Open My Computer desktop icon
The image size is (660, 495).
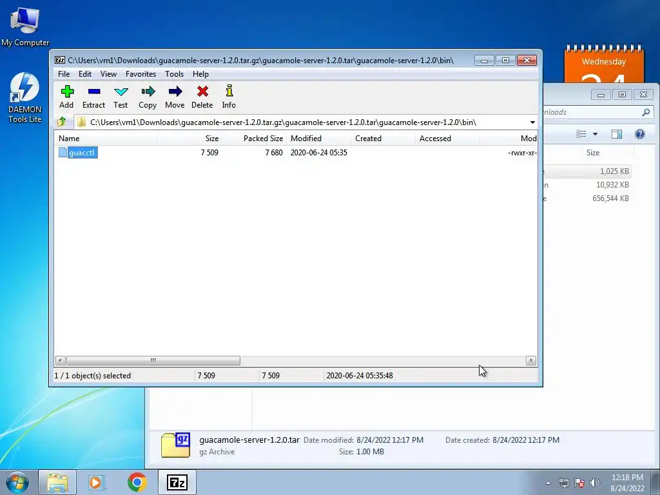coord(25,26)
